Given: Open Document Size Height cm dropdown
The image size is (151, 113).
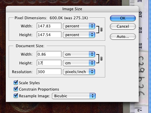Looking at the screenshot, I should click(x=79, y=63).
